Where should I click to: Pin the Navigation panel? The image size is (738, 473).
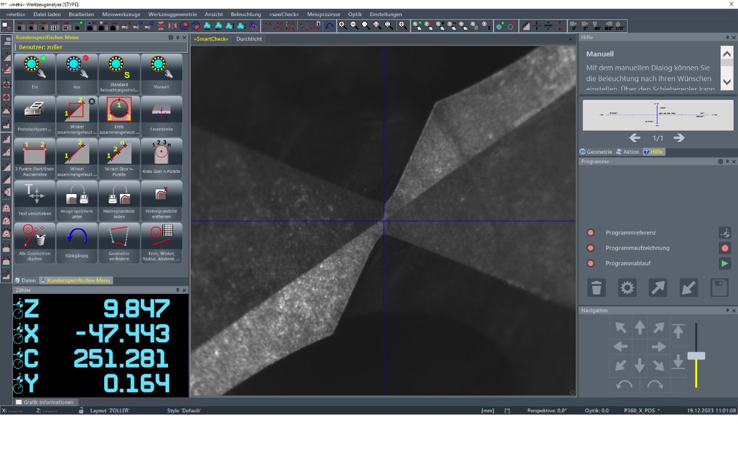(727, 311)
